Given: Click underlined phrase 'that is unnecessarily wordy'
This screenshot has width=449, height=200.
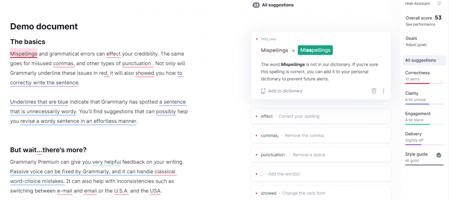Looking at the screenshot, I should (x=43, y=111).
